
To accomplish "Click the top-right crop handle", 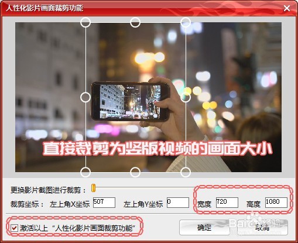I will point(186,22).
